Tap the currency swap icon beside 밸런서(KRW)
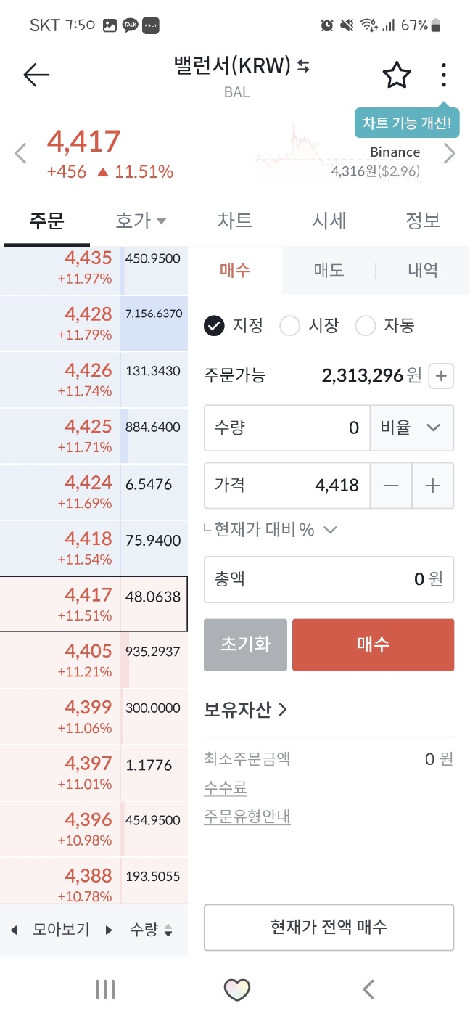 302,65
